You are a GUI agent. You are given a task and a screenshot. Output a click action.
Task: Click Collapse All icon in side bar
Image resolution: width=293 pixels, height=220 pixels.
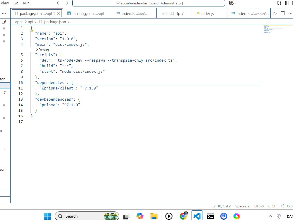point(4,22)
